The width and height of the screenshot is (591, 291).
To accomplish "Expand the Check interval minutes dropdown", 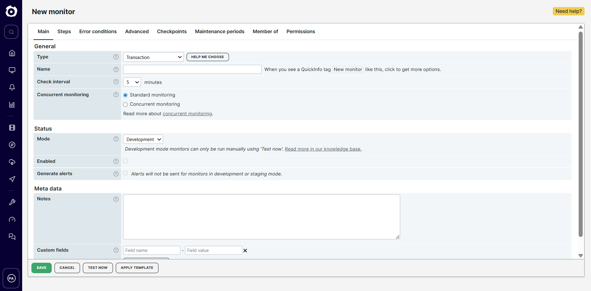I will 132,82.
